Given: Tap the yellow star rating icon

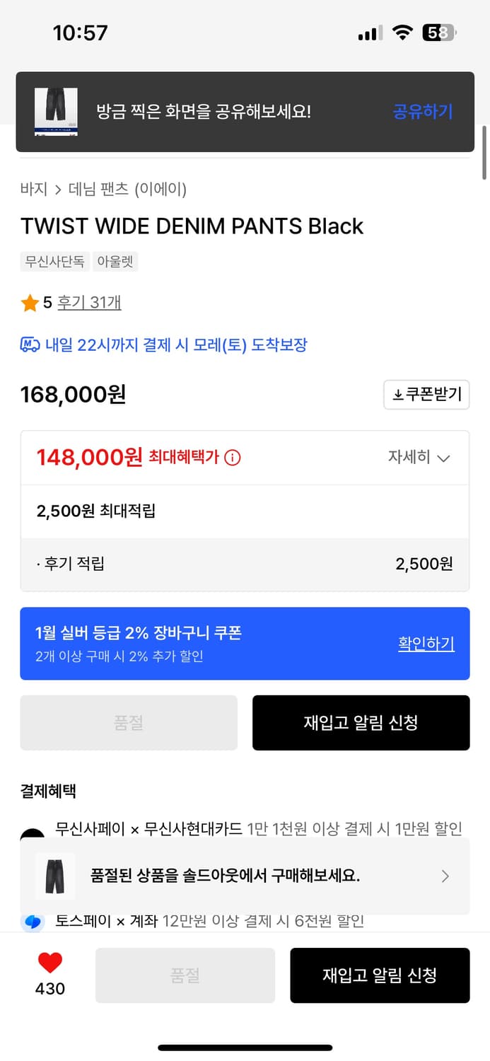Looking at the screenshot, I should pos(28,301).
